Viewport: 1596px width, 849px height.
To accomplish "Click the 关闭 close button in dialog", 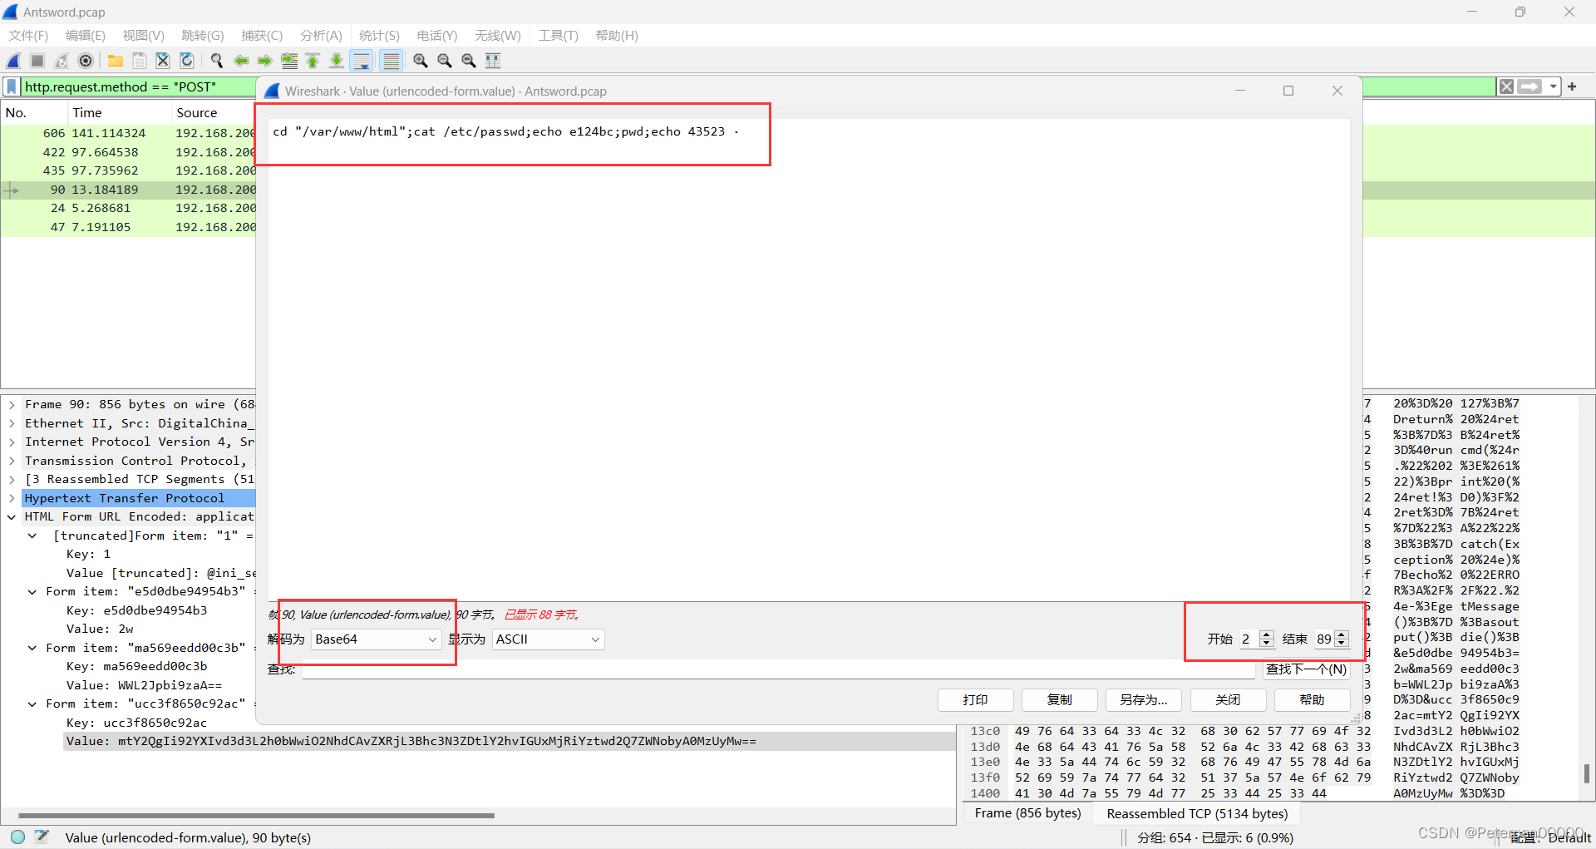I will [1228, 700].
